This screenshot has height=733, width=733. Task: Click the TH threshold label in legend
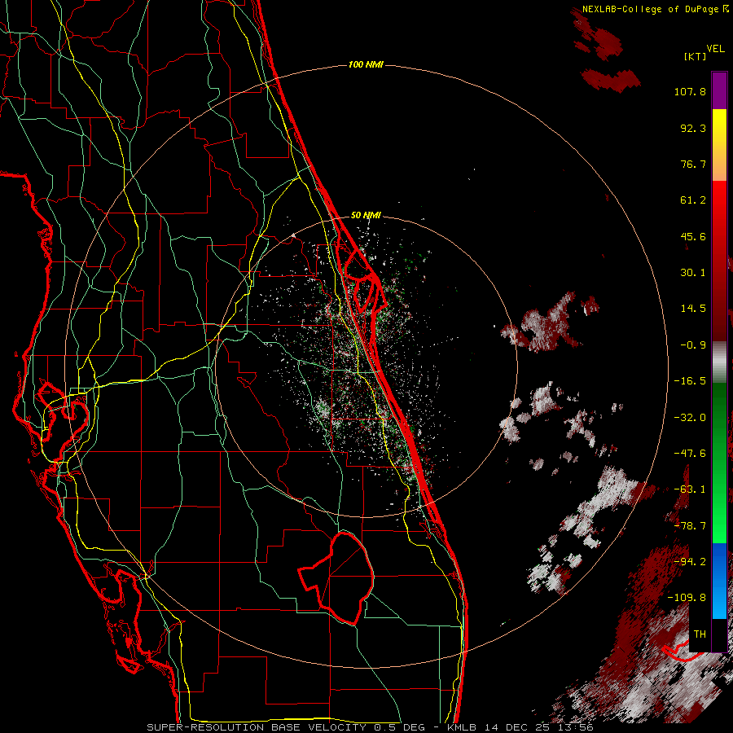click(x=700, y=634)
